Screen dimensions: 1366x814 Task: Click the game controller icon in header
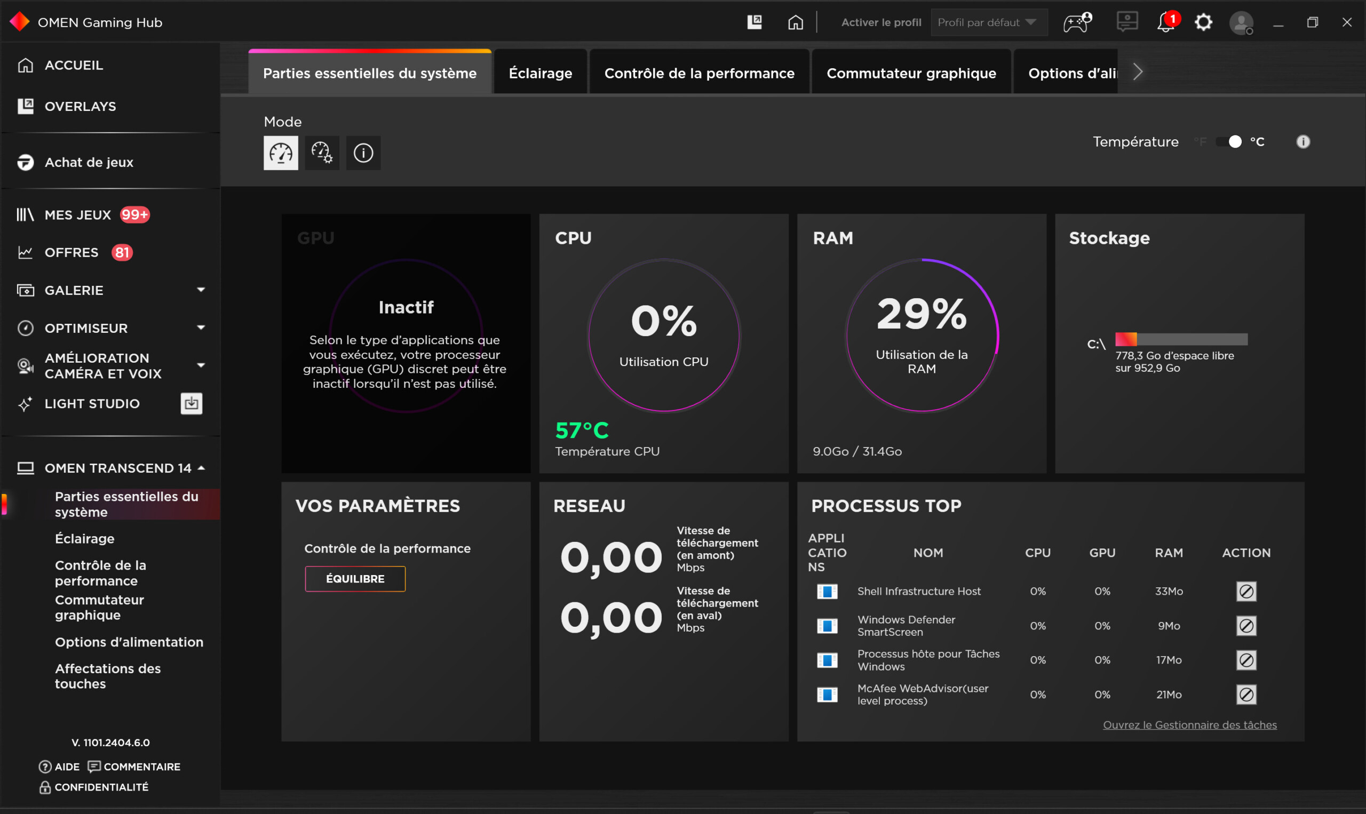click(x=1077, y=23)
